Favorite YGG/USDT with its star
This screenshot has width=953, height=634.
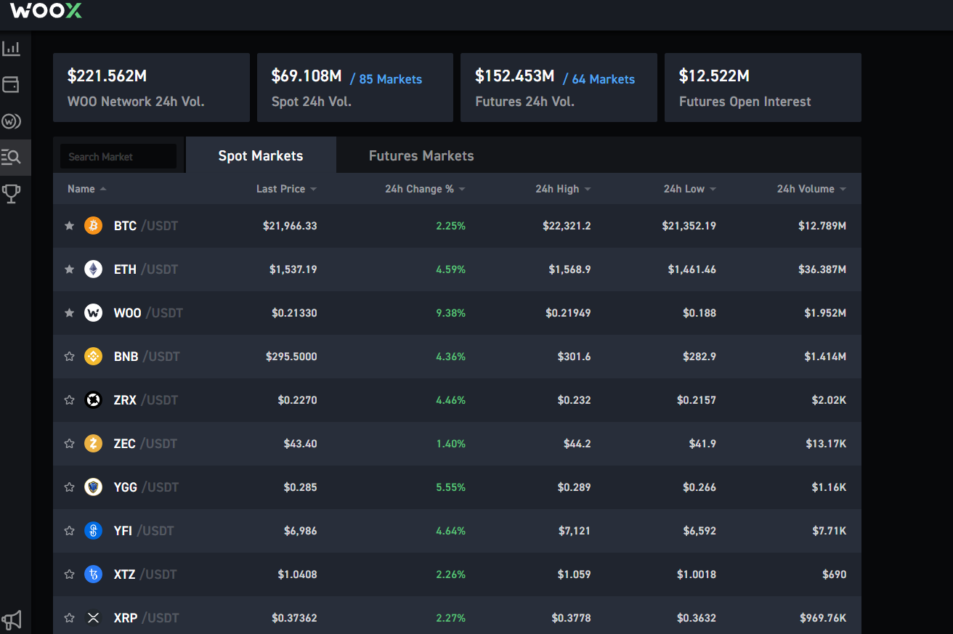coord(70,487)
